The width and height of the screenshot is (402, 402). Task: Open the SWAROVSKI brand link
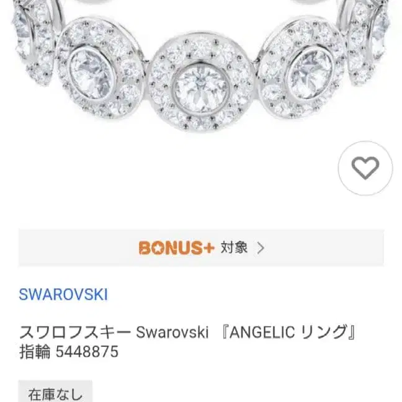pyautogui.click(x=63, y=294)
